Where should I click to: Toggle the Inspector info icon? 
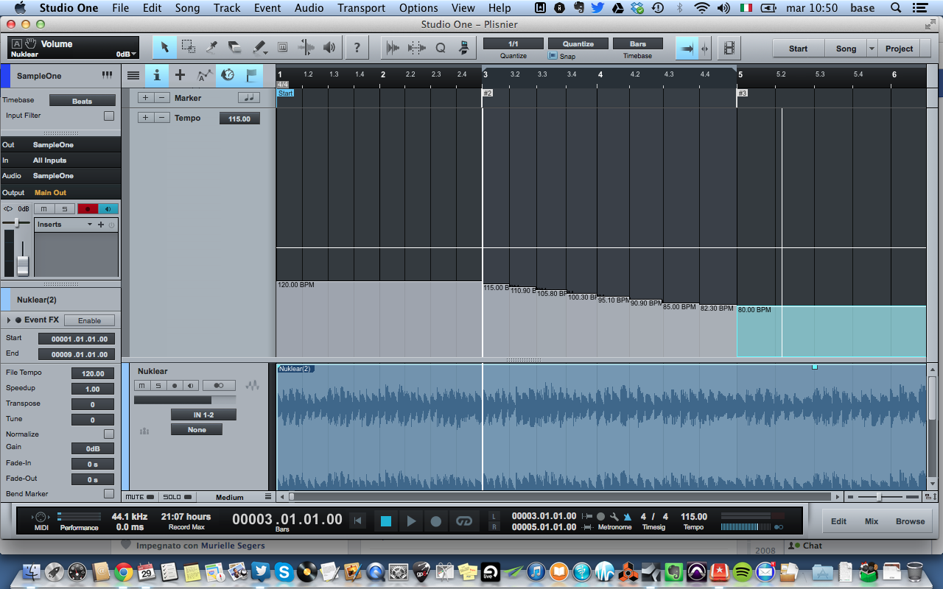(x=156, y=75)
